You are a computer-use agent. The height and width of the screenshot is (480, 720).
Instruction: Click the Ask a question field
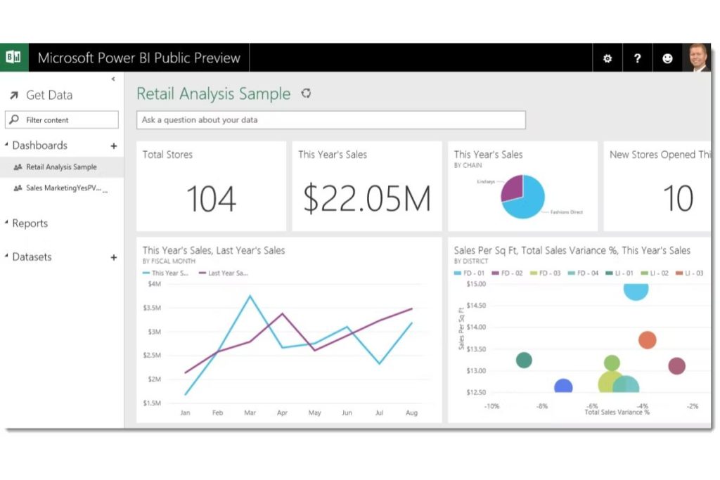click(330, 119)
